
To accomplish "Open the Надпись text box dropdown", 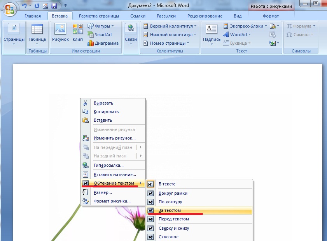I will click(x=212, y=34).
